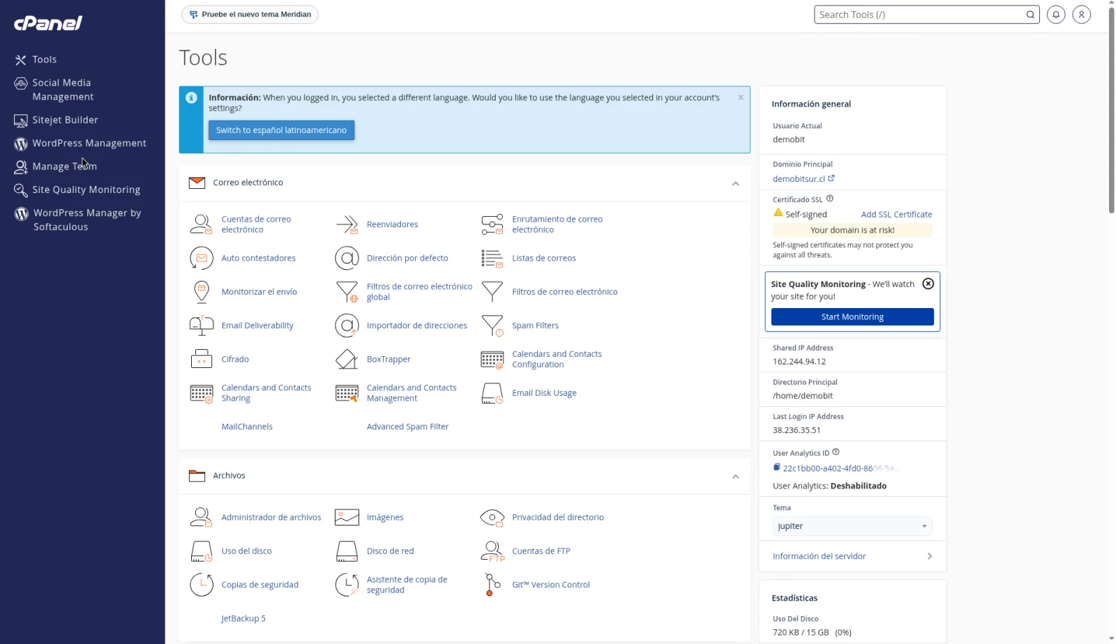Open the Tema jupiter dropdown
Viewport: 1116px width, 644px height.
(x=852, y=526)
